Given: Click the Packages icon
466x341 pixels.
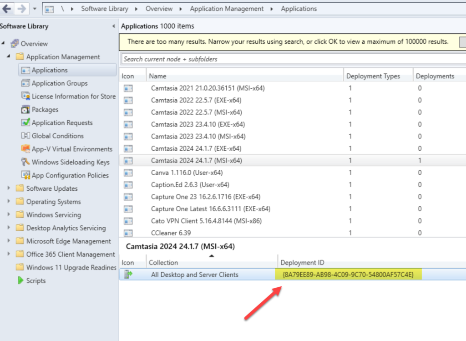Looking at the screenshot, I should tap(25, 109).
